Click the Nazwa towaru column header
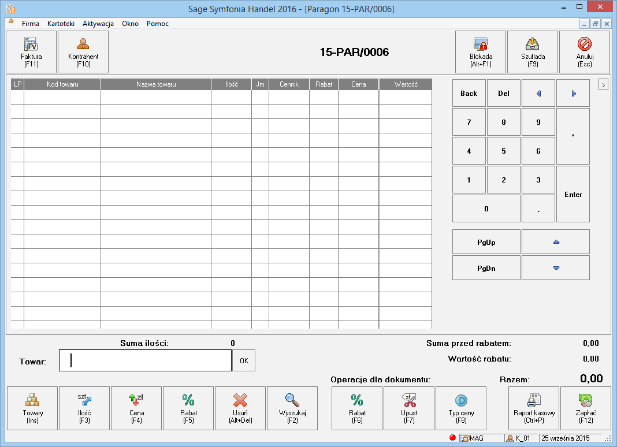617x447 pixels. click(156, 84)
